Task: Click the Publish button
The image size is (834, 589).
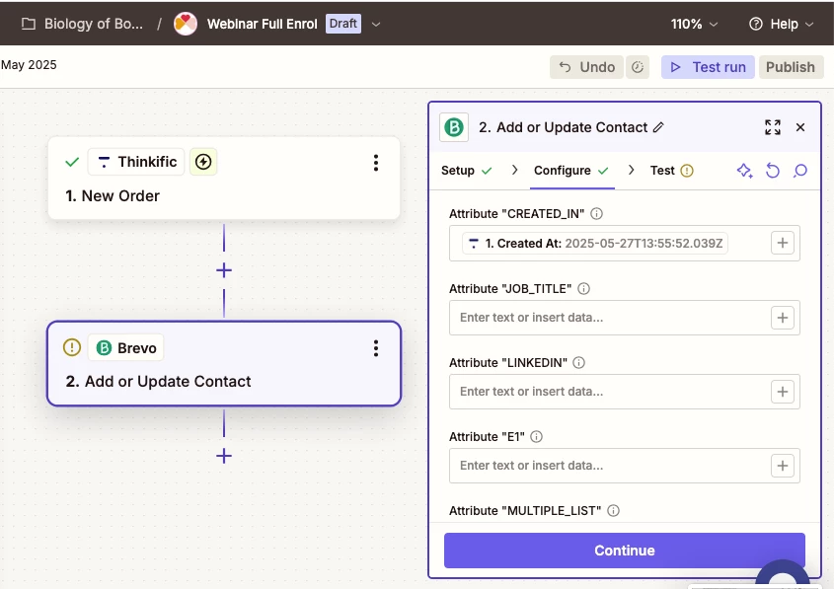Action: click(791, 67)
